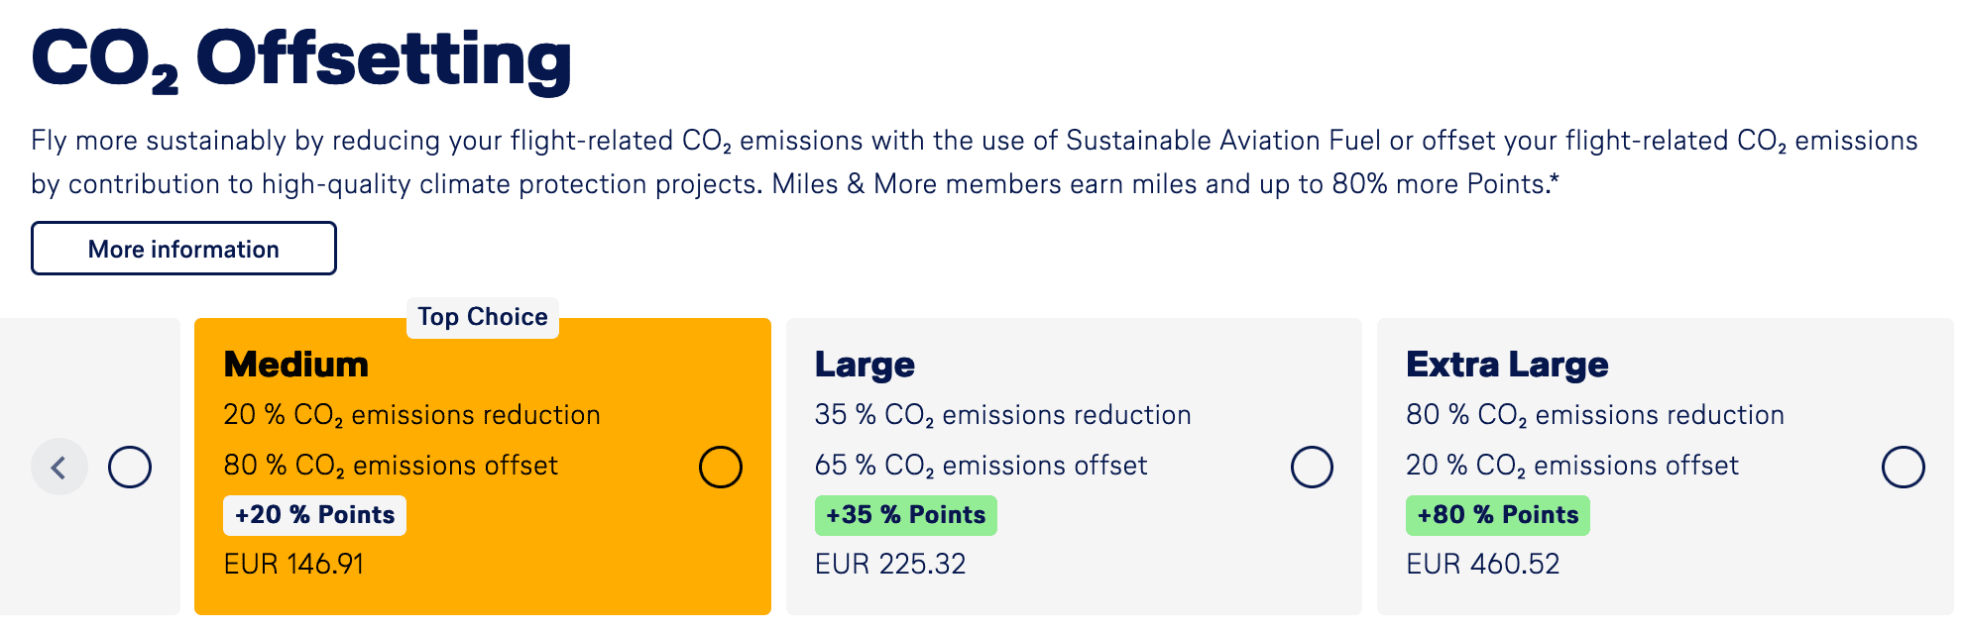Click the More information button
1965x632 pixels.
pyautogui.click(x=183, y=249)
